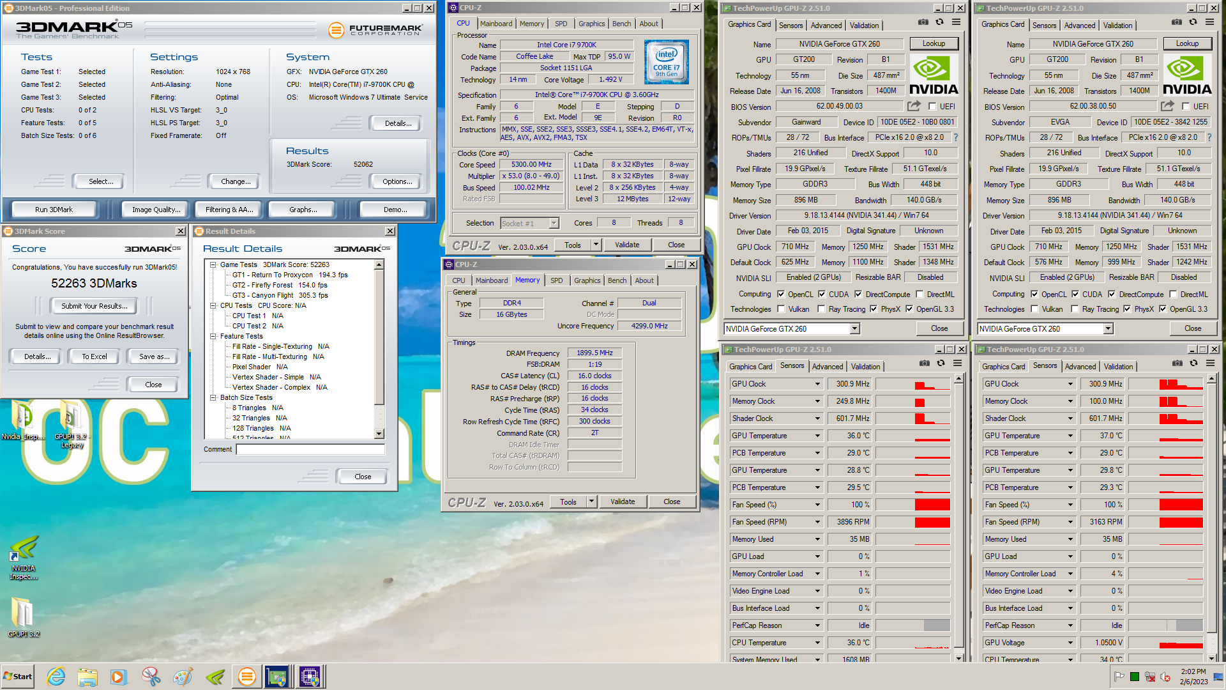Open hamburger menu in Gainward GPU-Z window
The height and width of the screenshot is (690, 1226).
click(957, 22)
